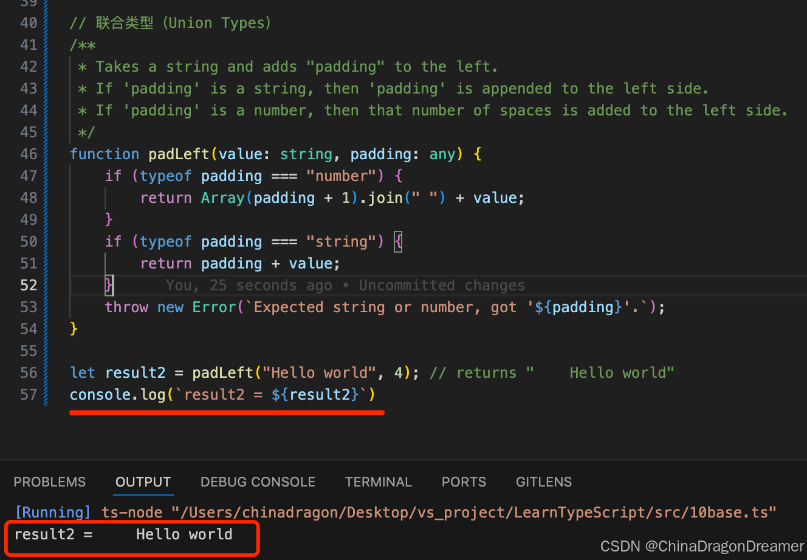Click line number 56 in the gutter
This screenshot has width=807, height=560.
click(x=29, y=373)
